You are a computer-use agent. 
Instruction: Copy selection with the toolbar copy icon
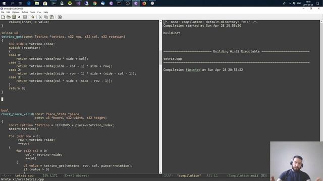coord(46,17)
